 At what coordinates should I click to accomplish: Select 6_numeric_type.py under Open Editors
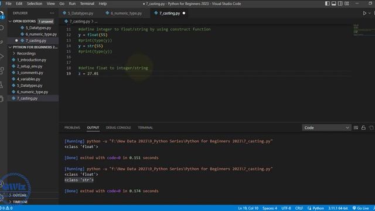[x=41, y=34]
